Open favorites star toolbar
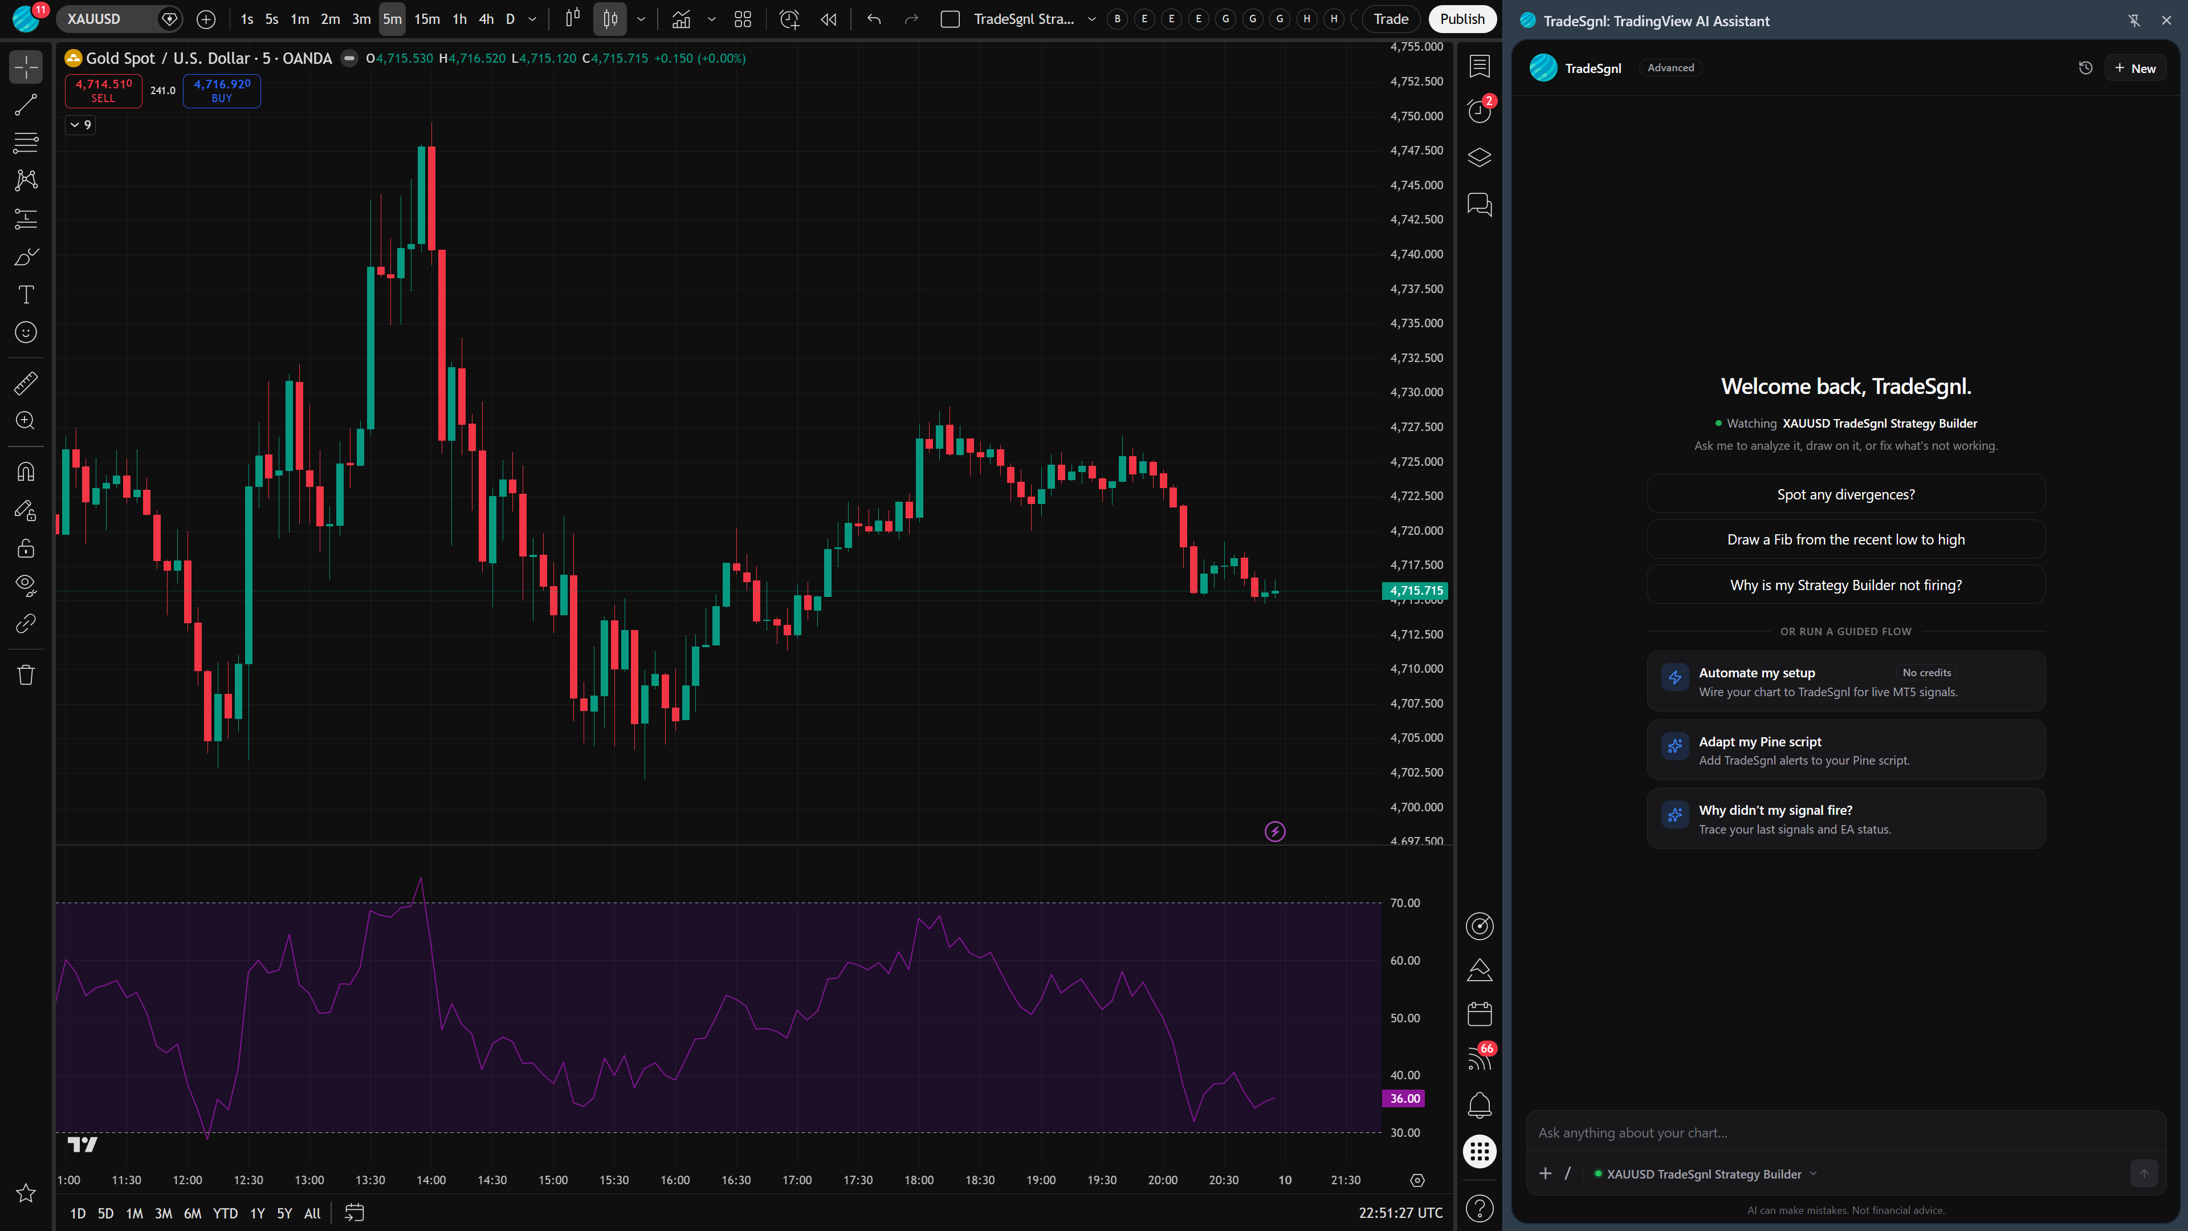2188x1231 pixels. point(26,1193)
